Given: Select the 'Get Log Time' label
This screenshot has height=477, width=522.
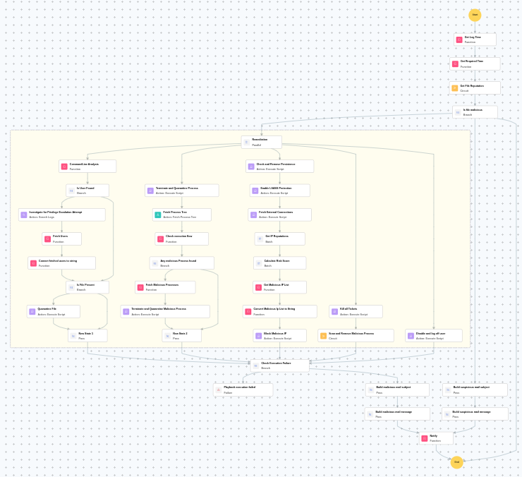Looking at the screenshot, I should pos(473,37).
